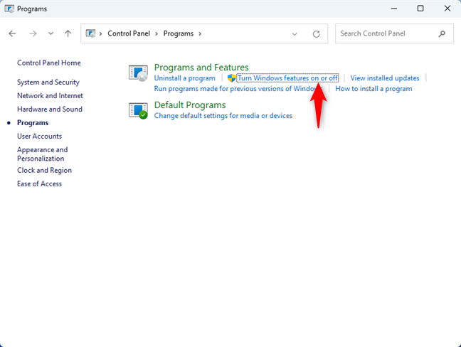Select Control Panel breadcrumb

pyautogui.click(x=129, y=33)
